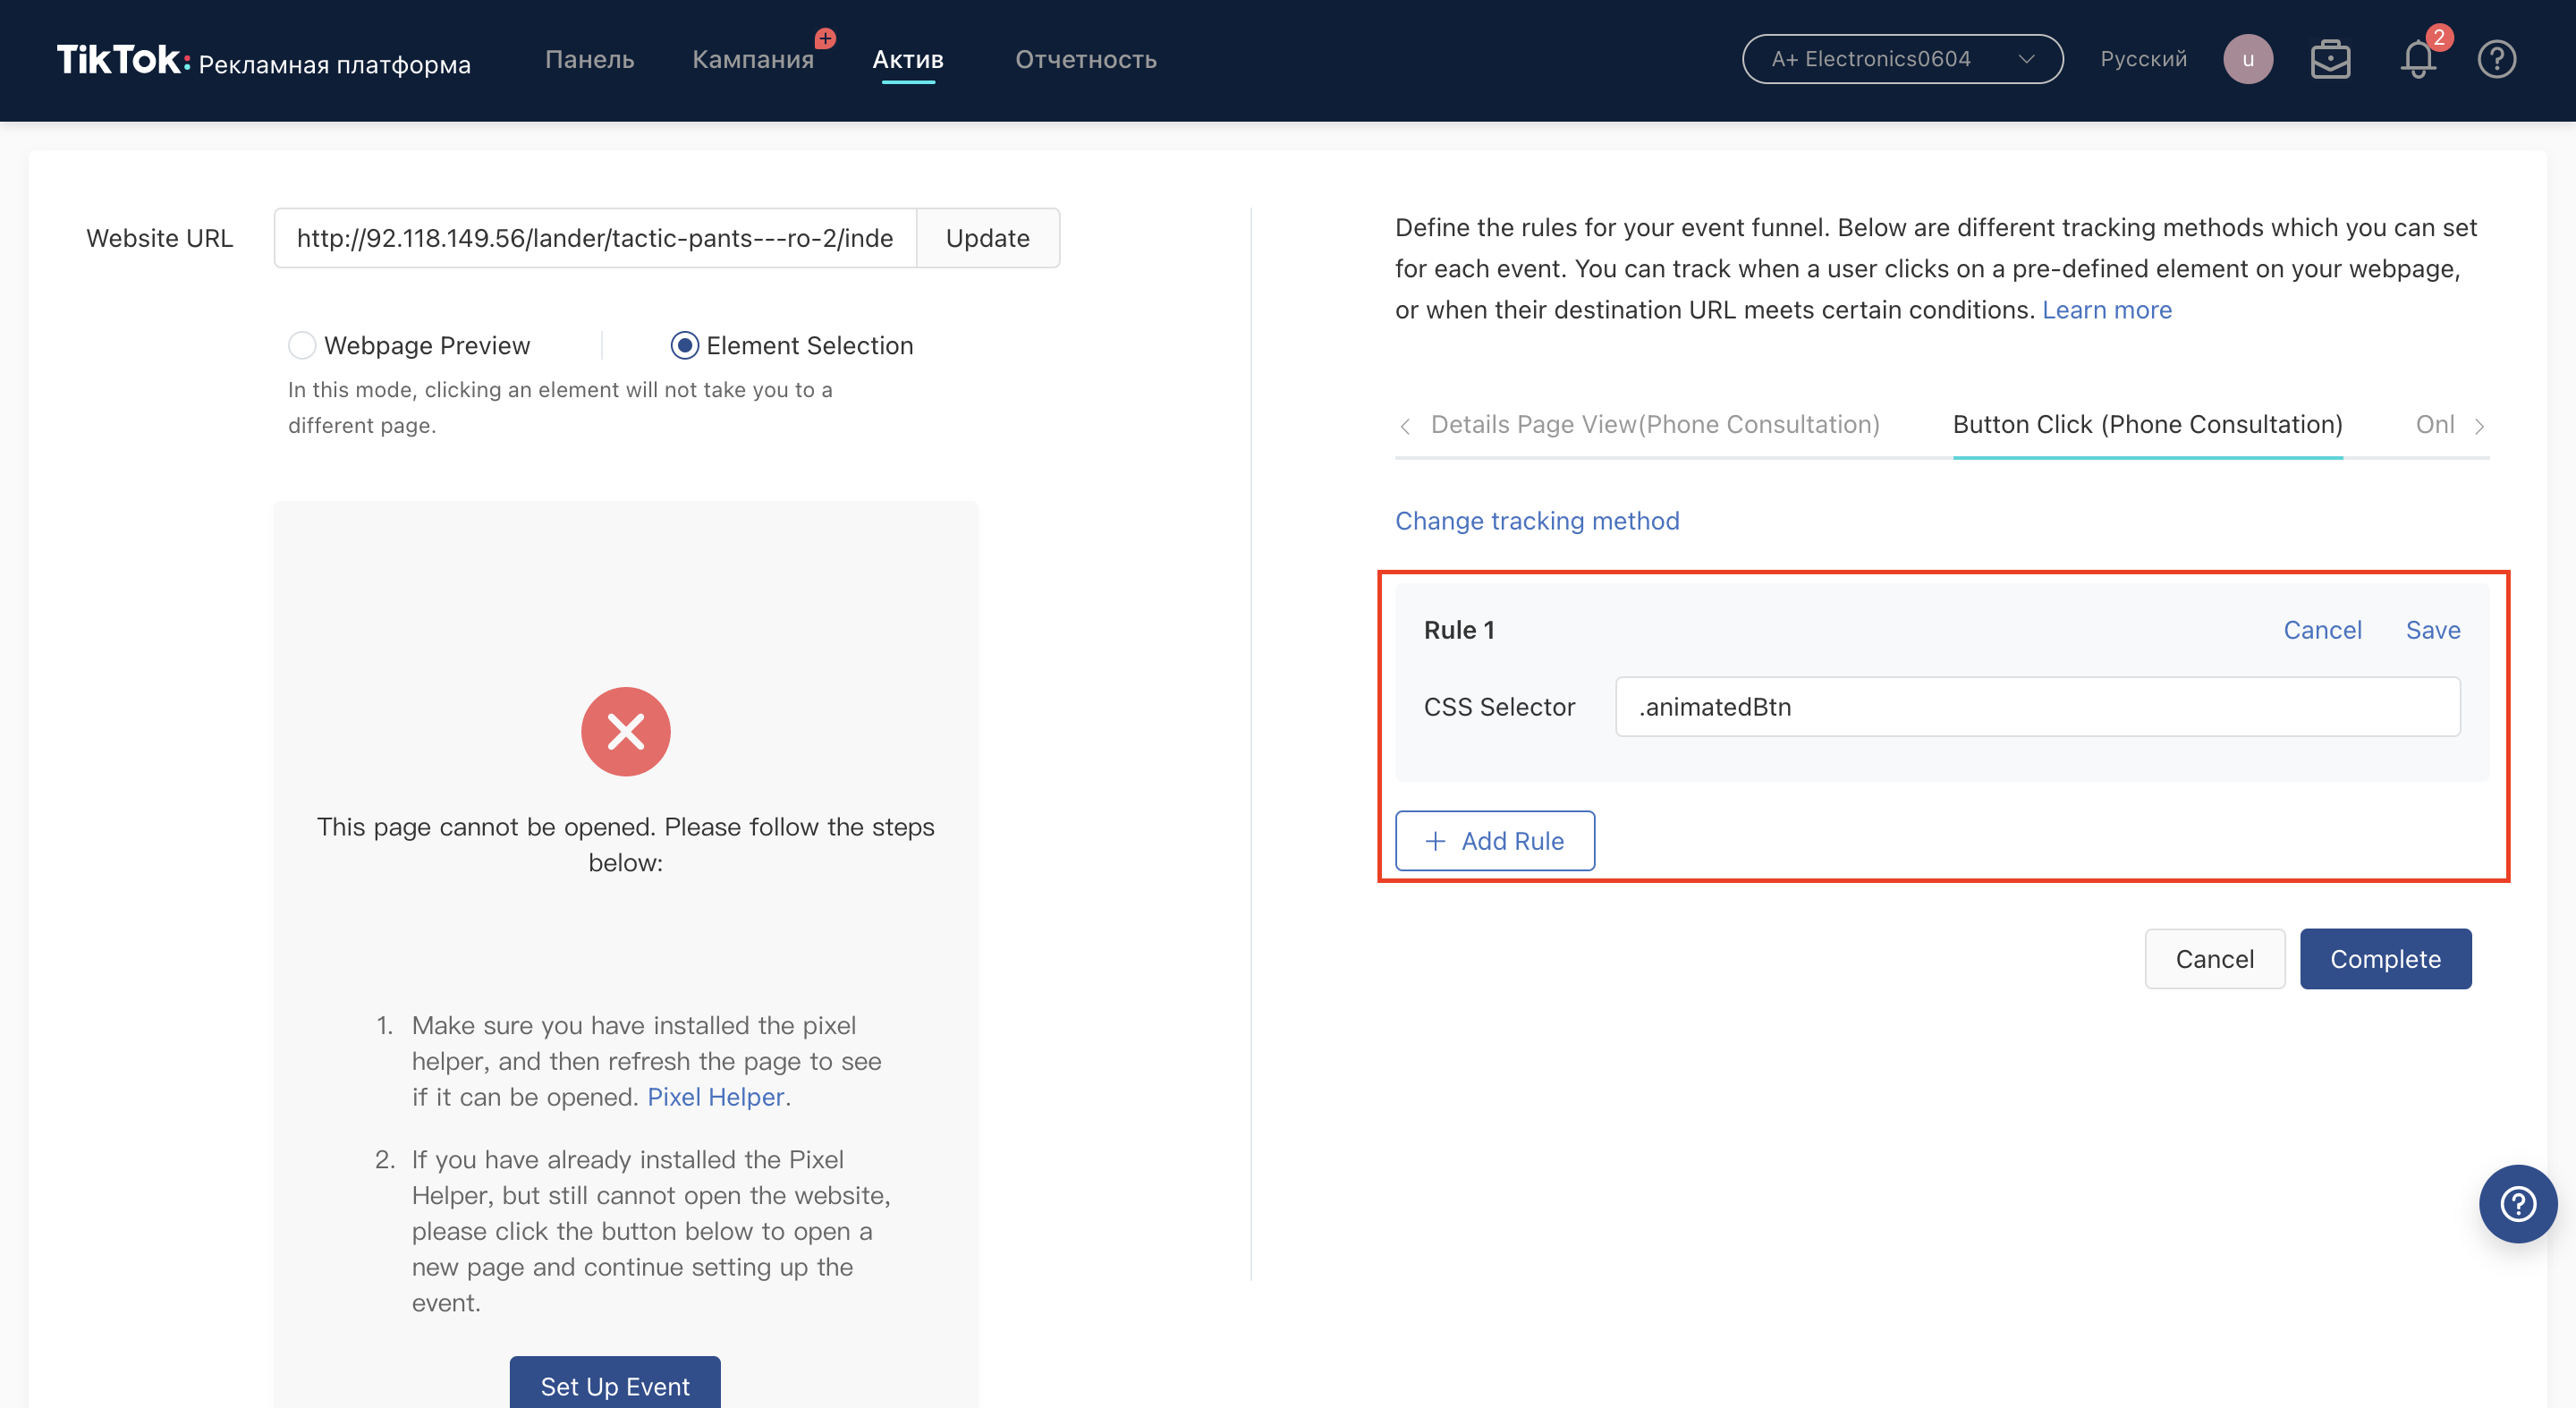Focus the Website URL field
The width and height of the screenshot is (2576, 1408).
595,238
